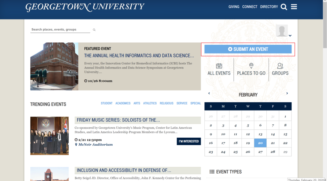Click the Submit An Event button

248,49
